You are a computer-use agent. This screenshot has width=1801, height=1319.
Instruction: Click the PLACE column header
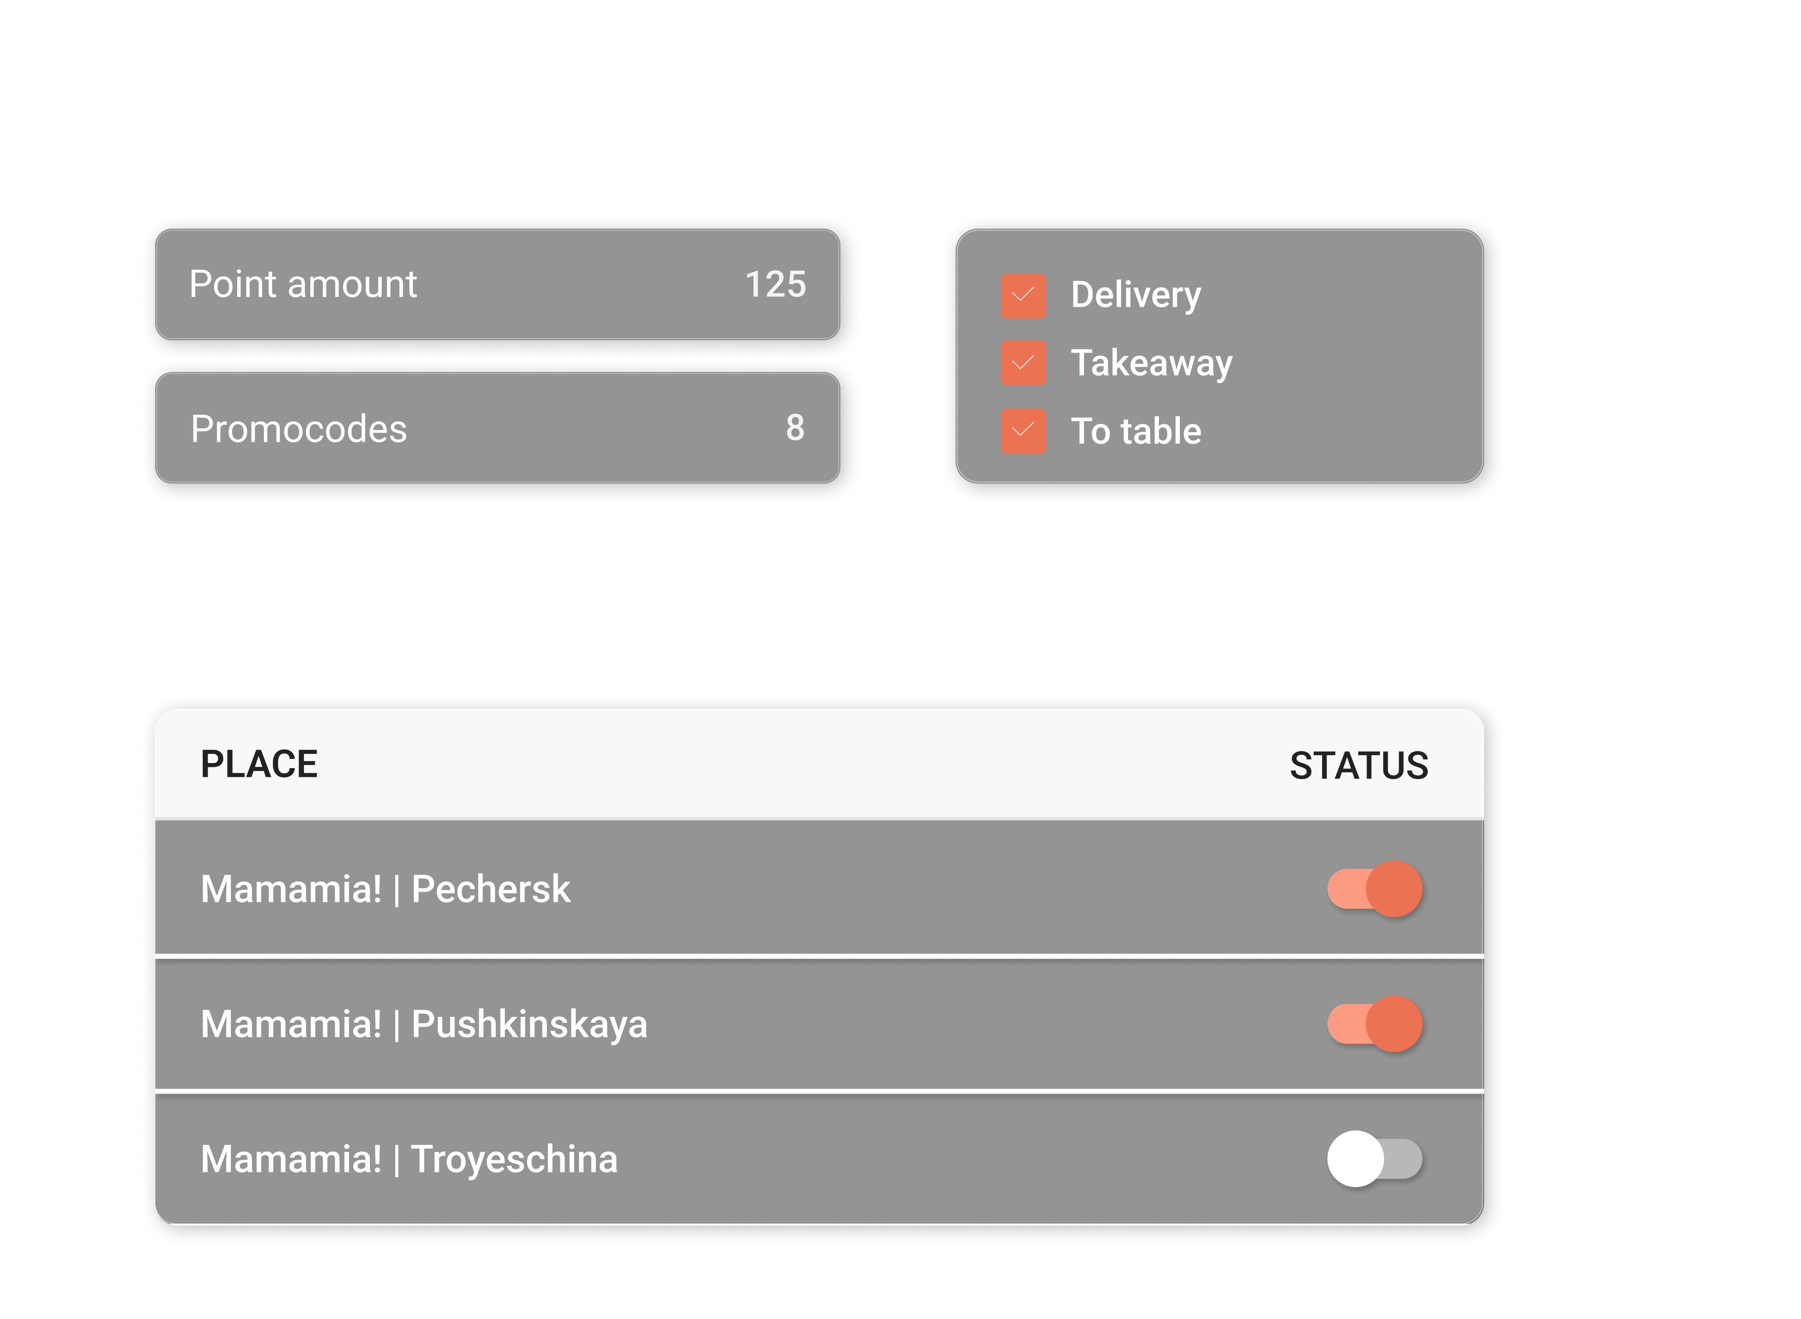pyautogui.click(x=259, y=764)
